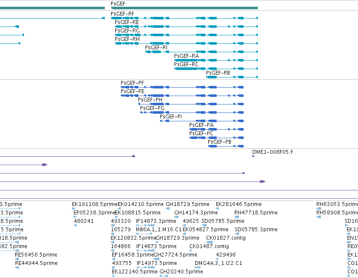358x278 pixels.
Task: Select the EP05238.3prime label
Action: coord(95,213)
